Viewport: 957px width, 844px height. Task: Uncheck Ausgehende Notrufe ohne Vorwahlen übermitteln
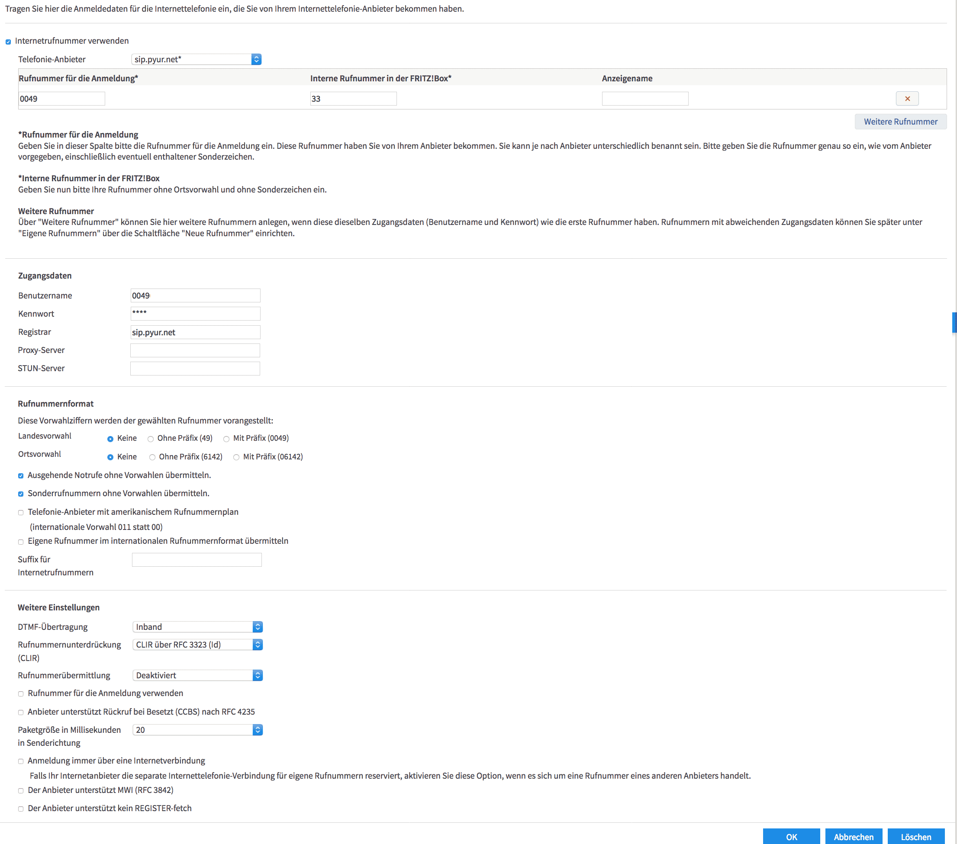tap(21, 475)
